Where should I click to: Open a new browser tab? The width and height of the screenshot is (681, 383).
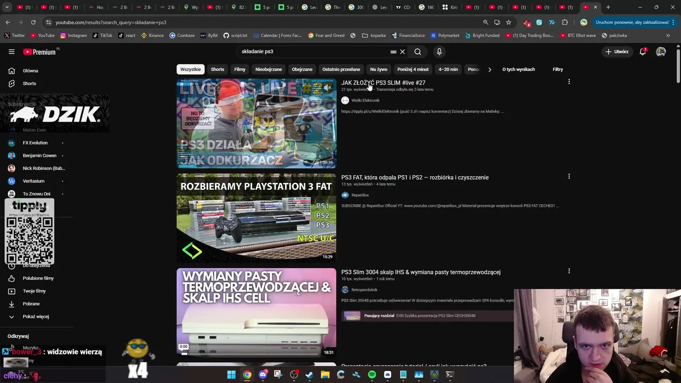pyautogui.click(x=608, y=7)
